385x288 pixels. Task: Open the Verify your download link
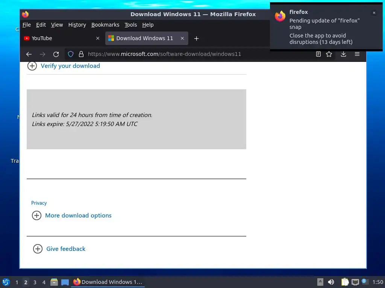click(x=70, y=66)
